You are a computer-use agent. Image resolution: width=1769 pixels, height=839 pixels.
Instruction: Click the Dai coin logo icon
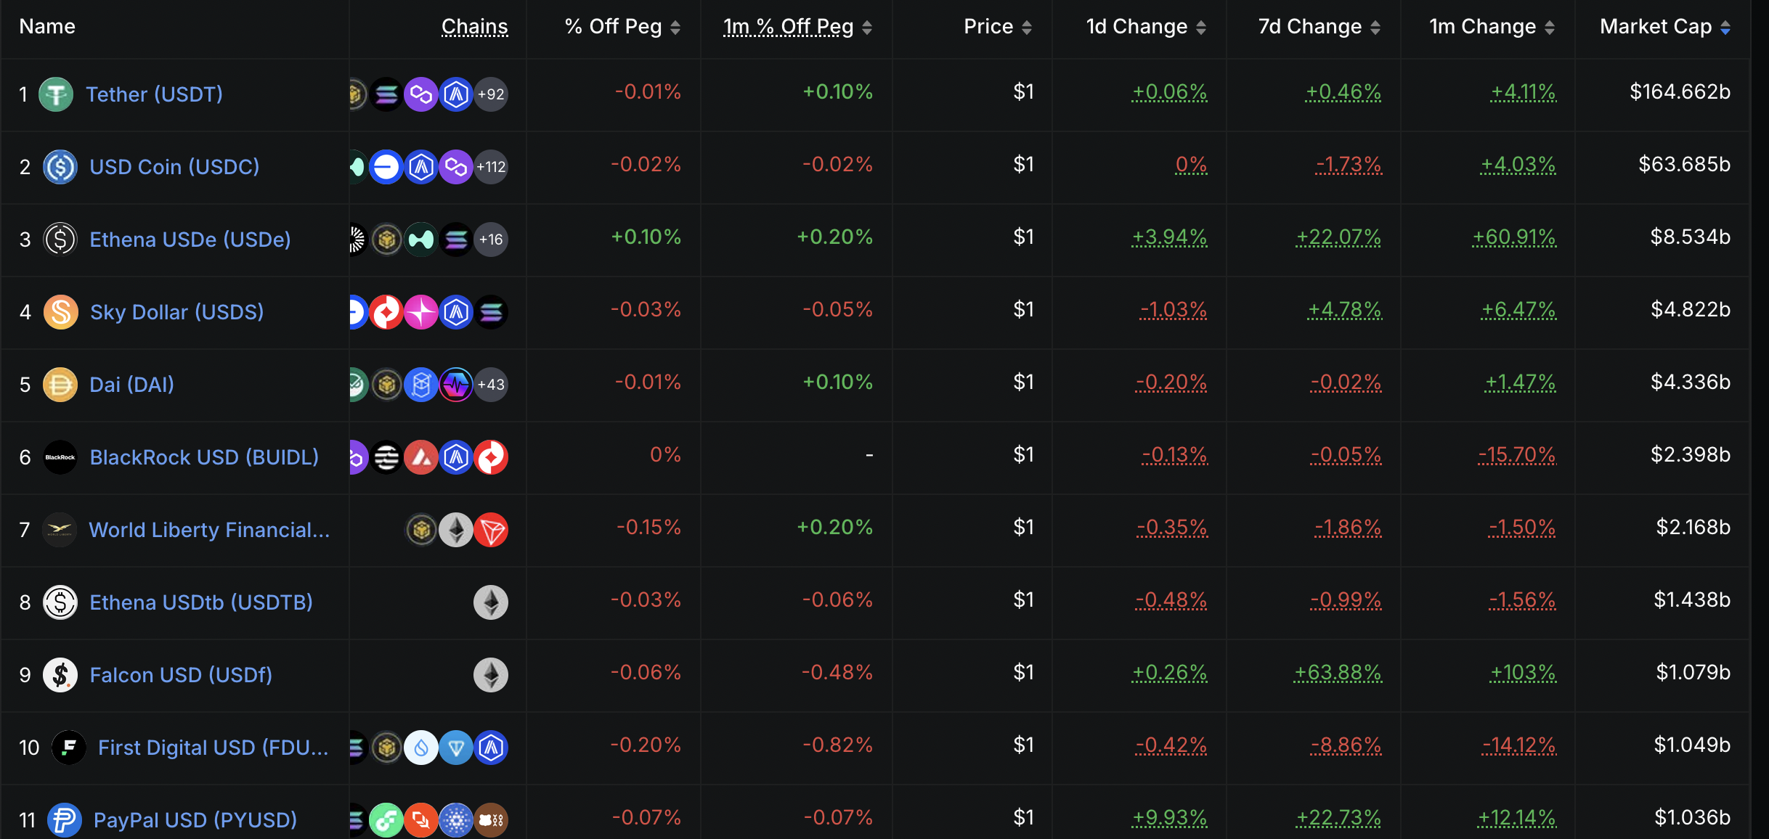pos(60,385)
